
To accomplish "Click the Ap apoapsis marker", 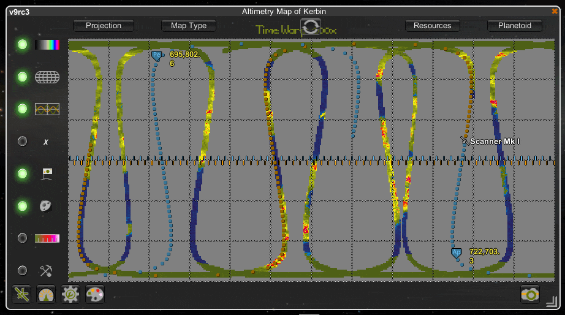I will [457, 252].
